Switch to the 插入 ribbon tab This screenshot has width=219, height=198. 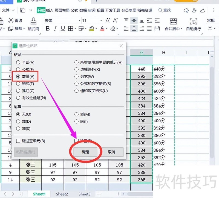click(50, 10)
